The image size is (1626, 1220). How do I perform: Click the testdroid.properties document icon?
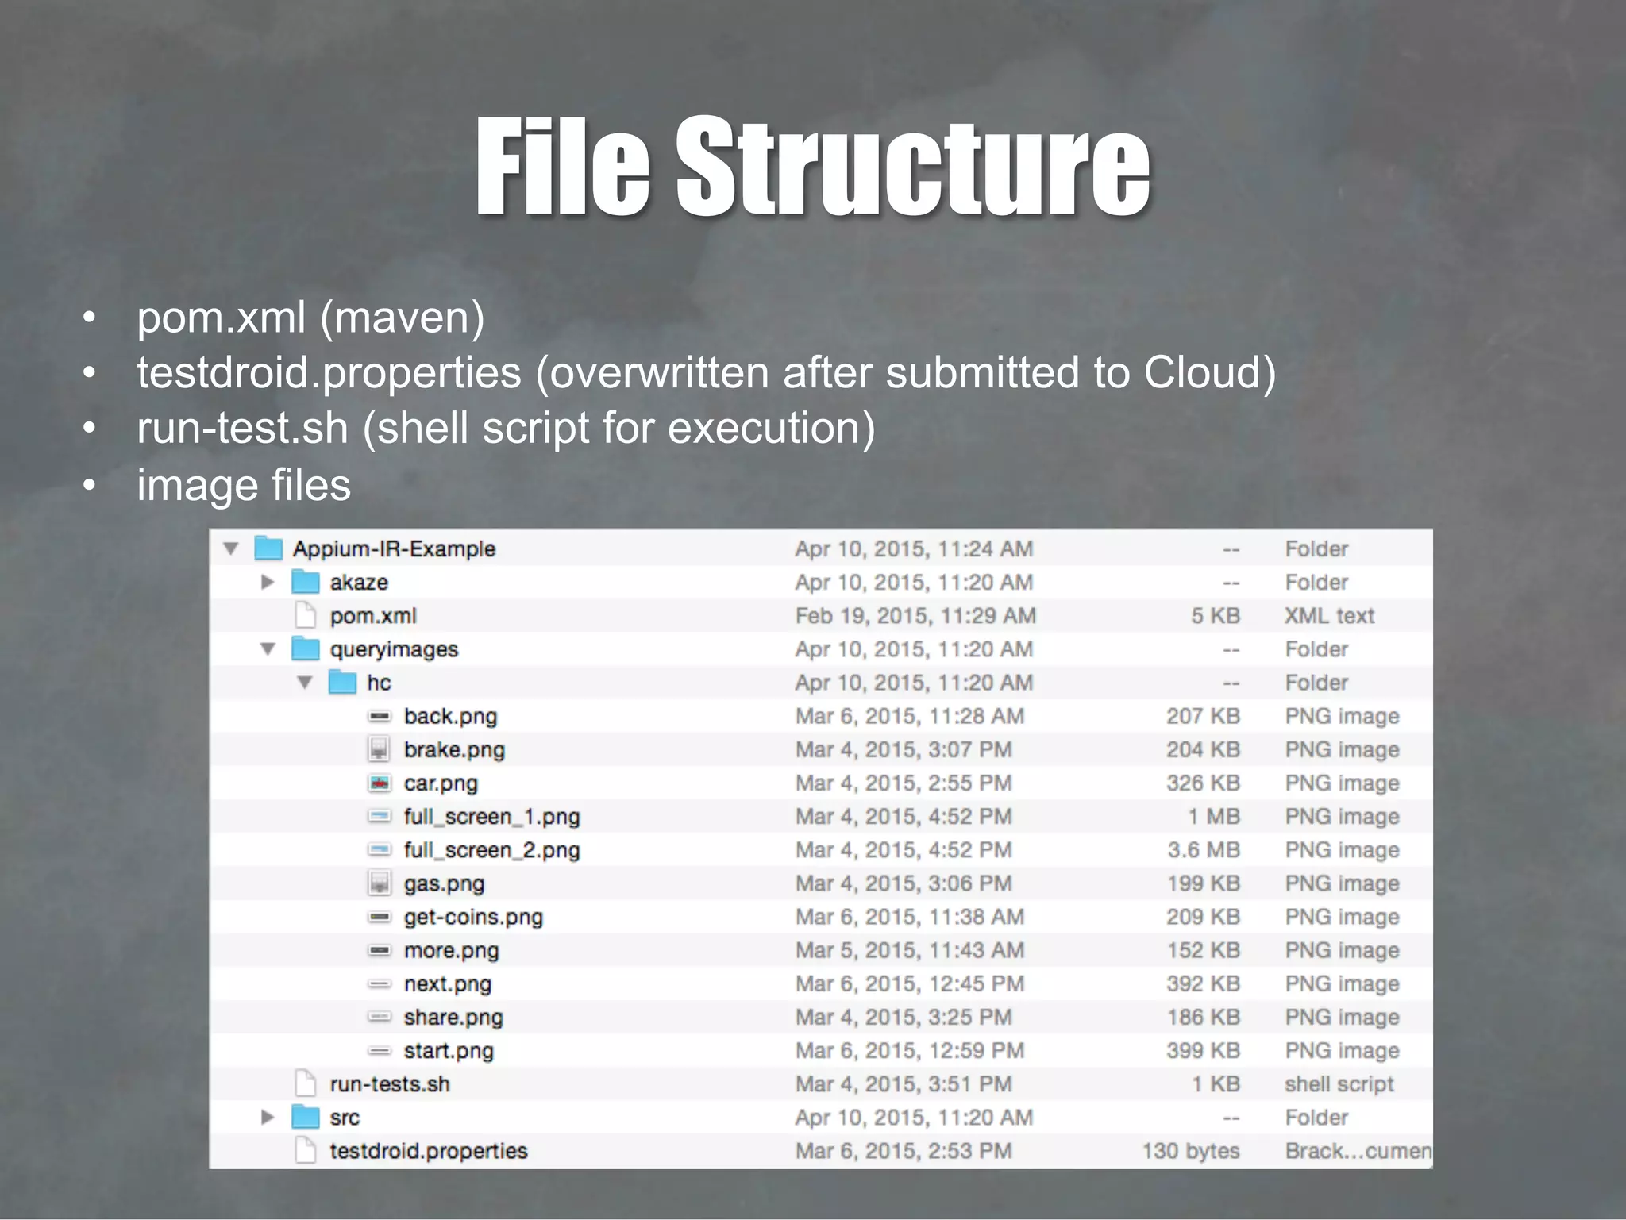pos(306,1150)
